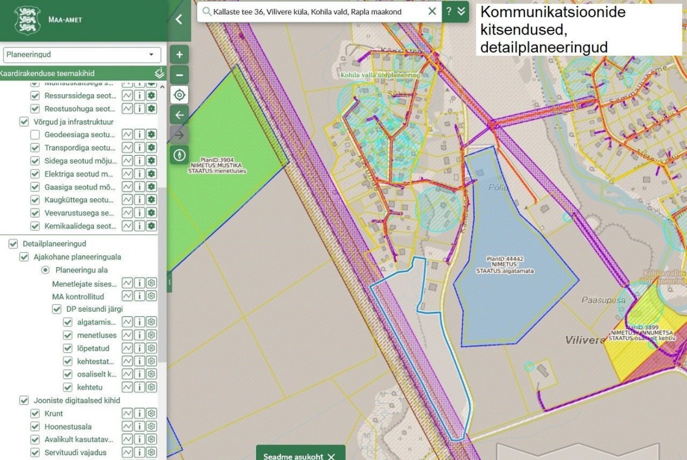The image size is (687, 460).
Task: Click the PlanID:3899 plan label
Action: tap(642, 333)
